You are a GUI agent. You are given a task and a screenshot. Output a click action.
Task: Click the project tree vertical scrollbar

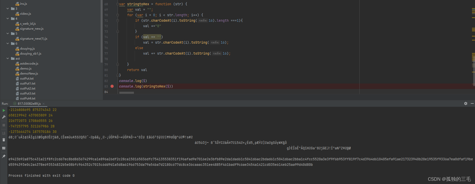click(101, 31)
